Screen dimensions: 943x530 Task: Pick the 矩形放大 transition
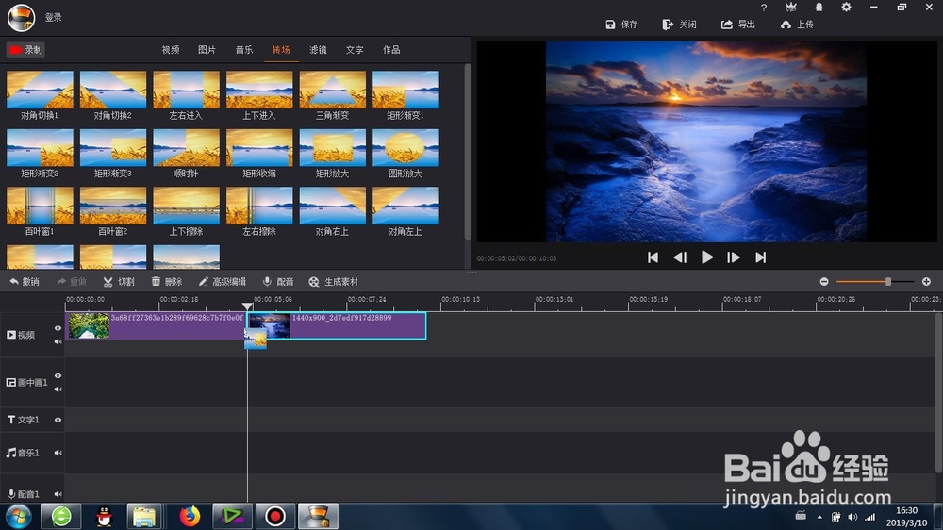pyautogui.click(x=333, y=148)
